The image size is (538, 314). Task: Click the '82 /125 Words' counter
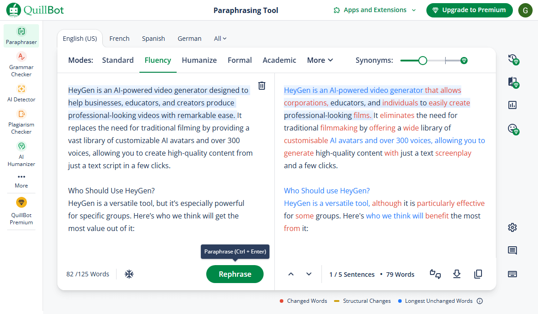click(x=88, y=274)
